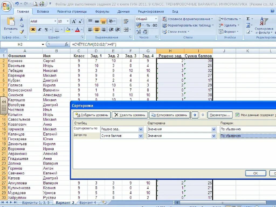Switch to Разметка страницы tab
Image resolution: width=276 pixels, height=207 pixels.
[x=72, y=12]
